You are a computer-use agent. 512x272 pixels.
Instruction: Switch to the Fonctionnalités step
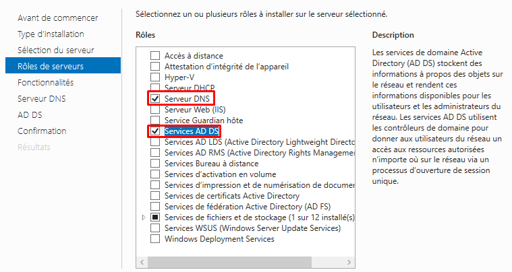45,82
